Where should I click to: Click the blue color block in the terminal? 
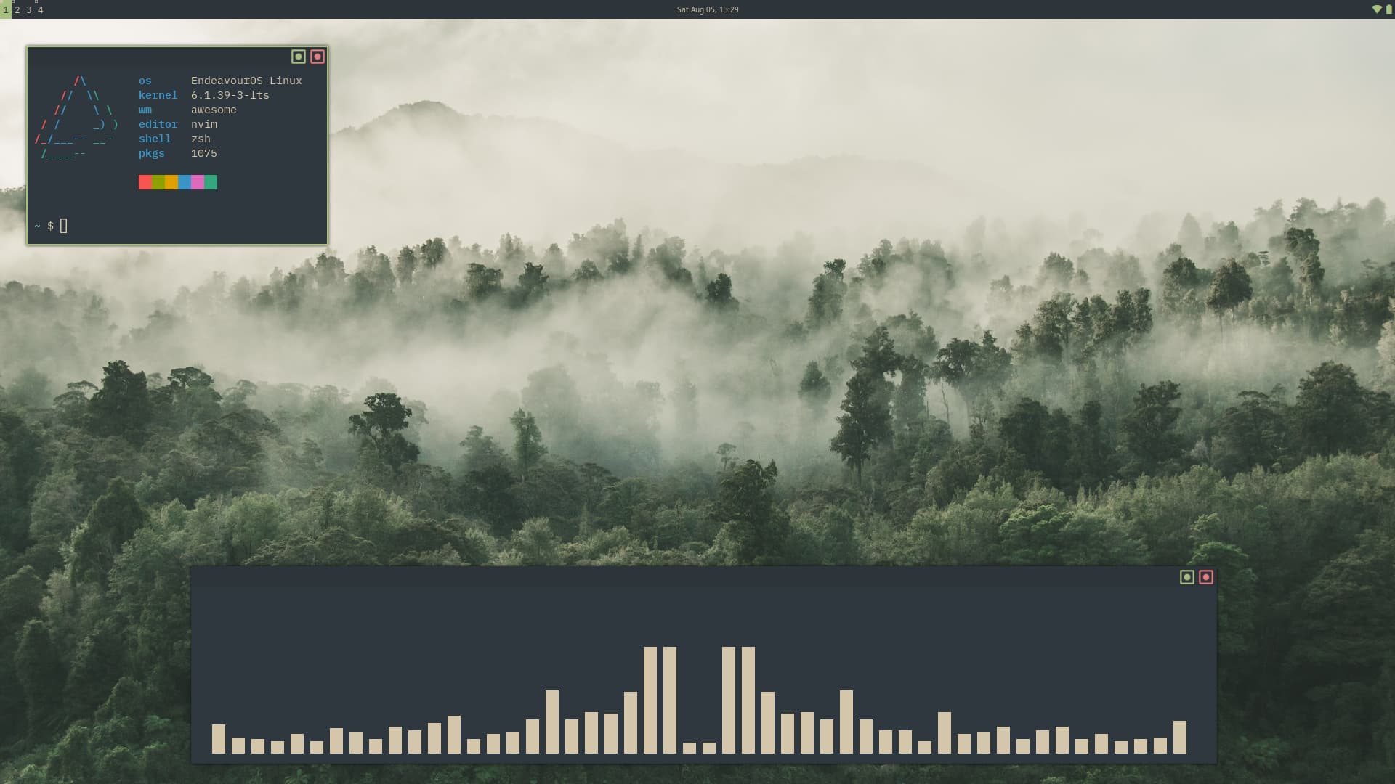tap(185, 182)
